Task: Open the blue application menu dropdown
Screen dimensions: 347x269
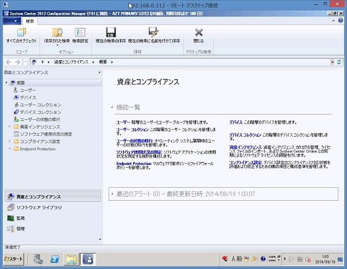Action: [x=12, y=21]
